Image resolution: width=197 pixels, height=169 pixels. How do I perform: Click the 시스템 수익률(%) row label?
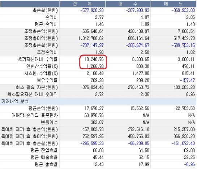pyautogui.click(x=41, y=73)
